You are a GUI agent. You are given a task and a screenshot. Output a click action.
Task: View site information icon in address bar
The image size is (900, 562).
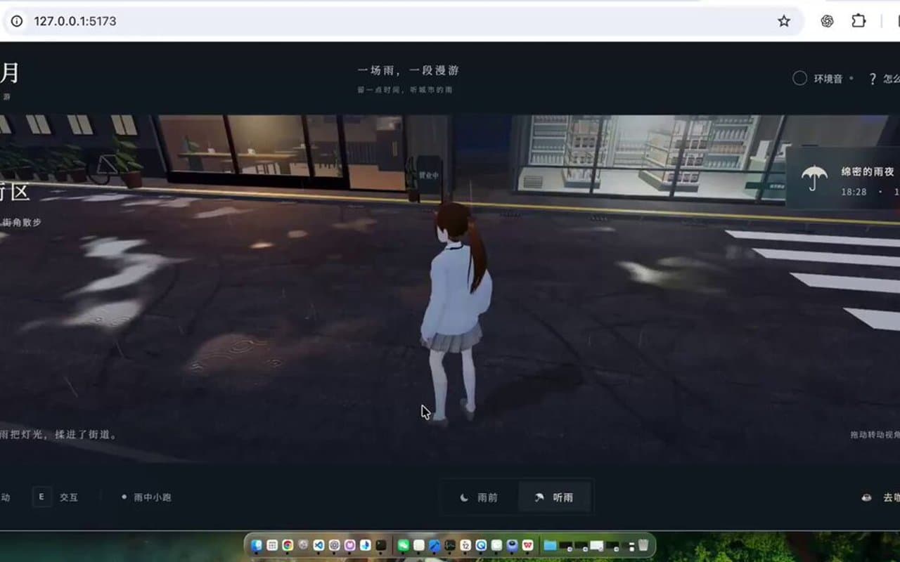[17, 21]
